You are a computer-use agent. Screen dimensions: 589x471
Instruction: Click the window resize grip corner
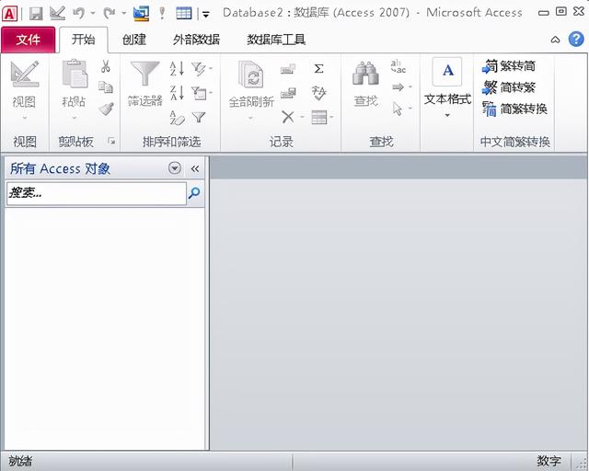tap(582, 464)
